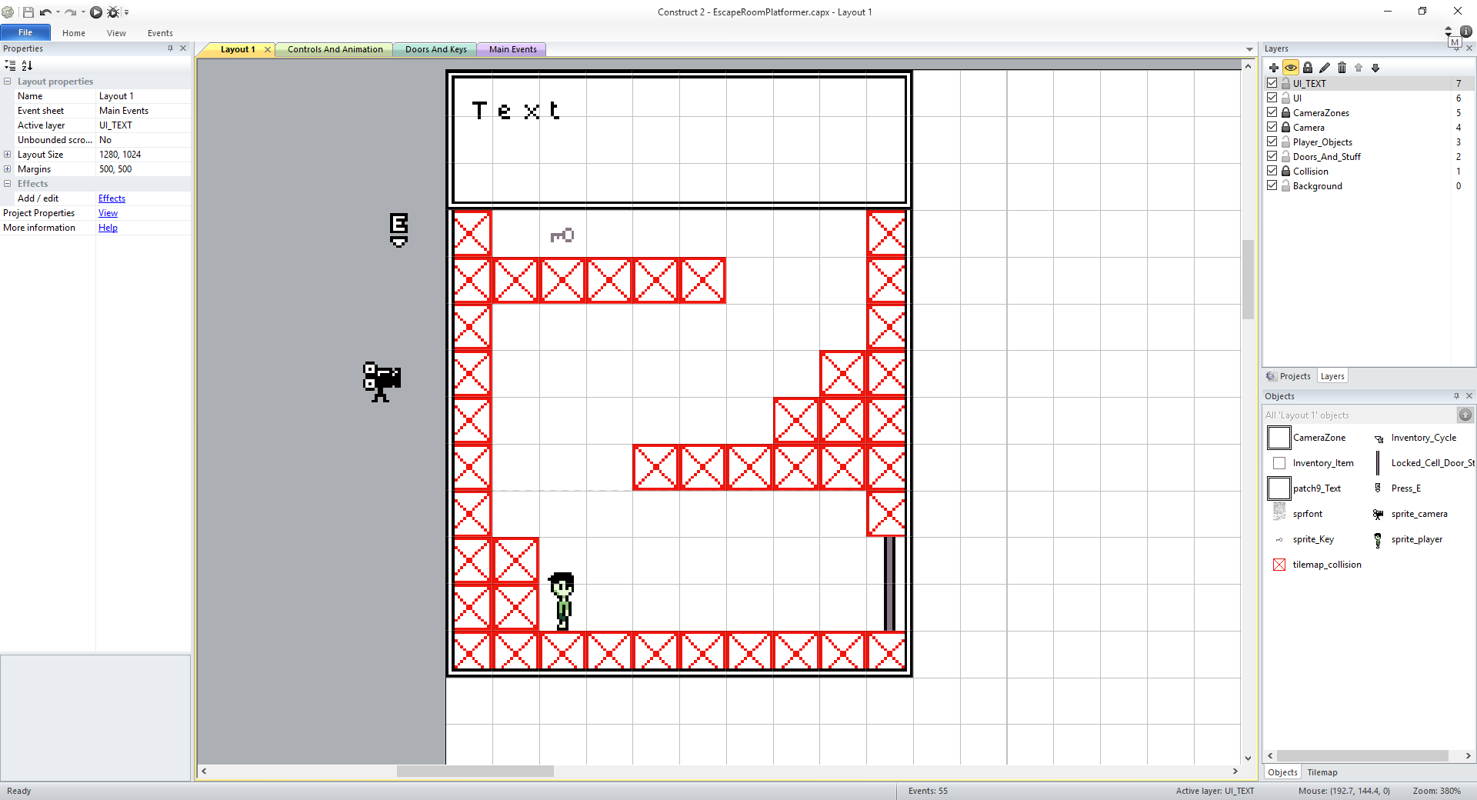Image resolution: width=1477 pixels, height=800 pixels.
Task: Switch to the Tilemap panel tab
Action: coord(1322,772)
